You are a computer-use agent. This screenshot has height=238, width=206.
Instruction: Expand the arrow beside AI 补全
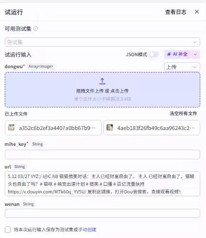point(195,54)
